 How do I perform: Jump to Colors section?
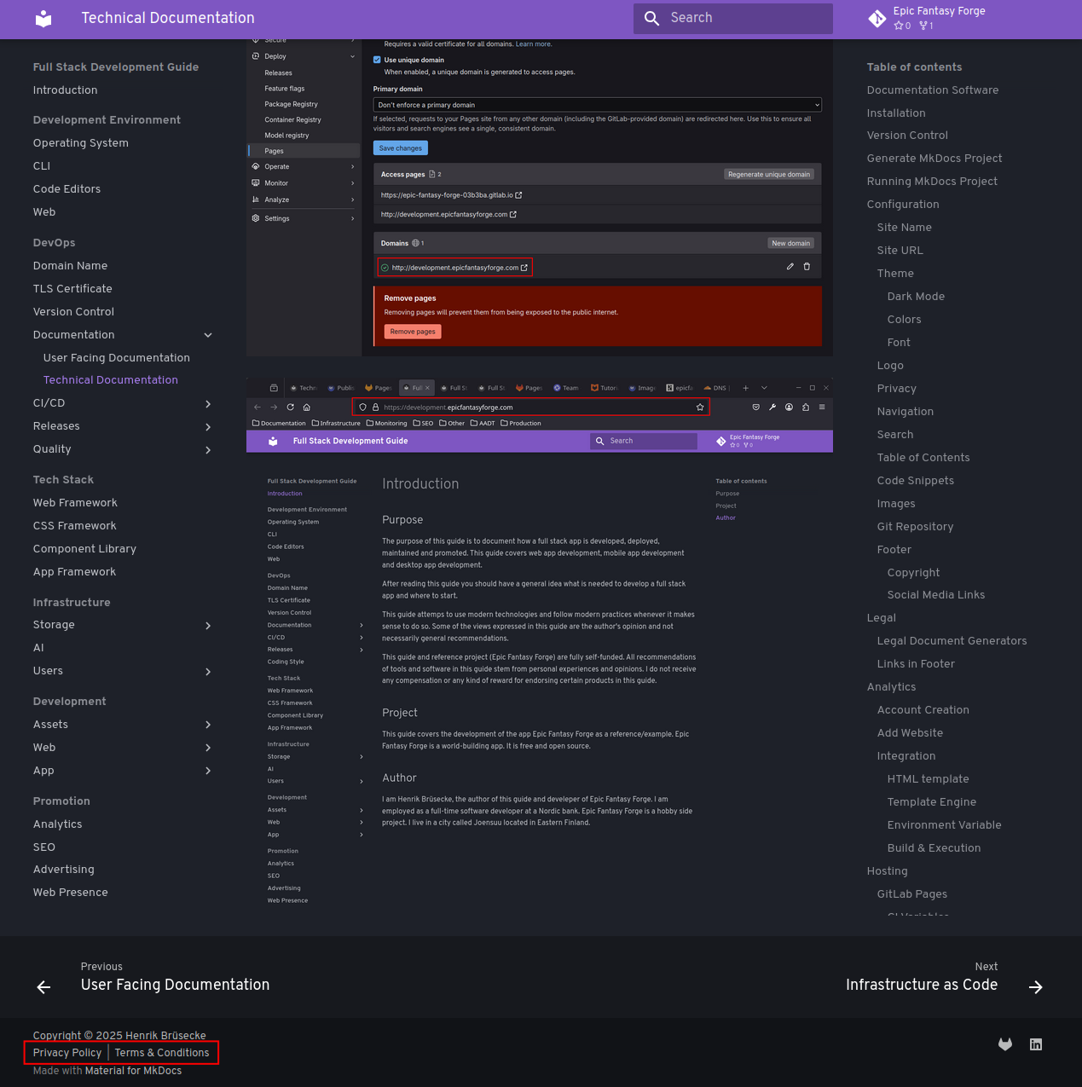coord(905,320)
